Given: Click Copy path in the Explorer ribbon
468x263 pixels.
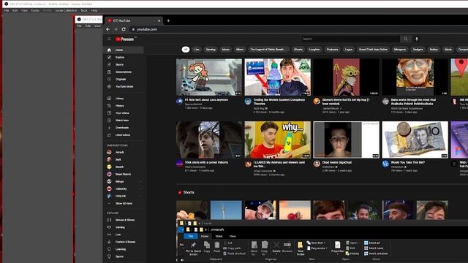Looking at the screenshot, I should coord(233,248).
